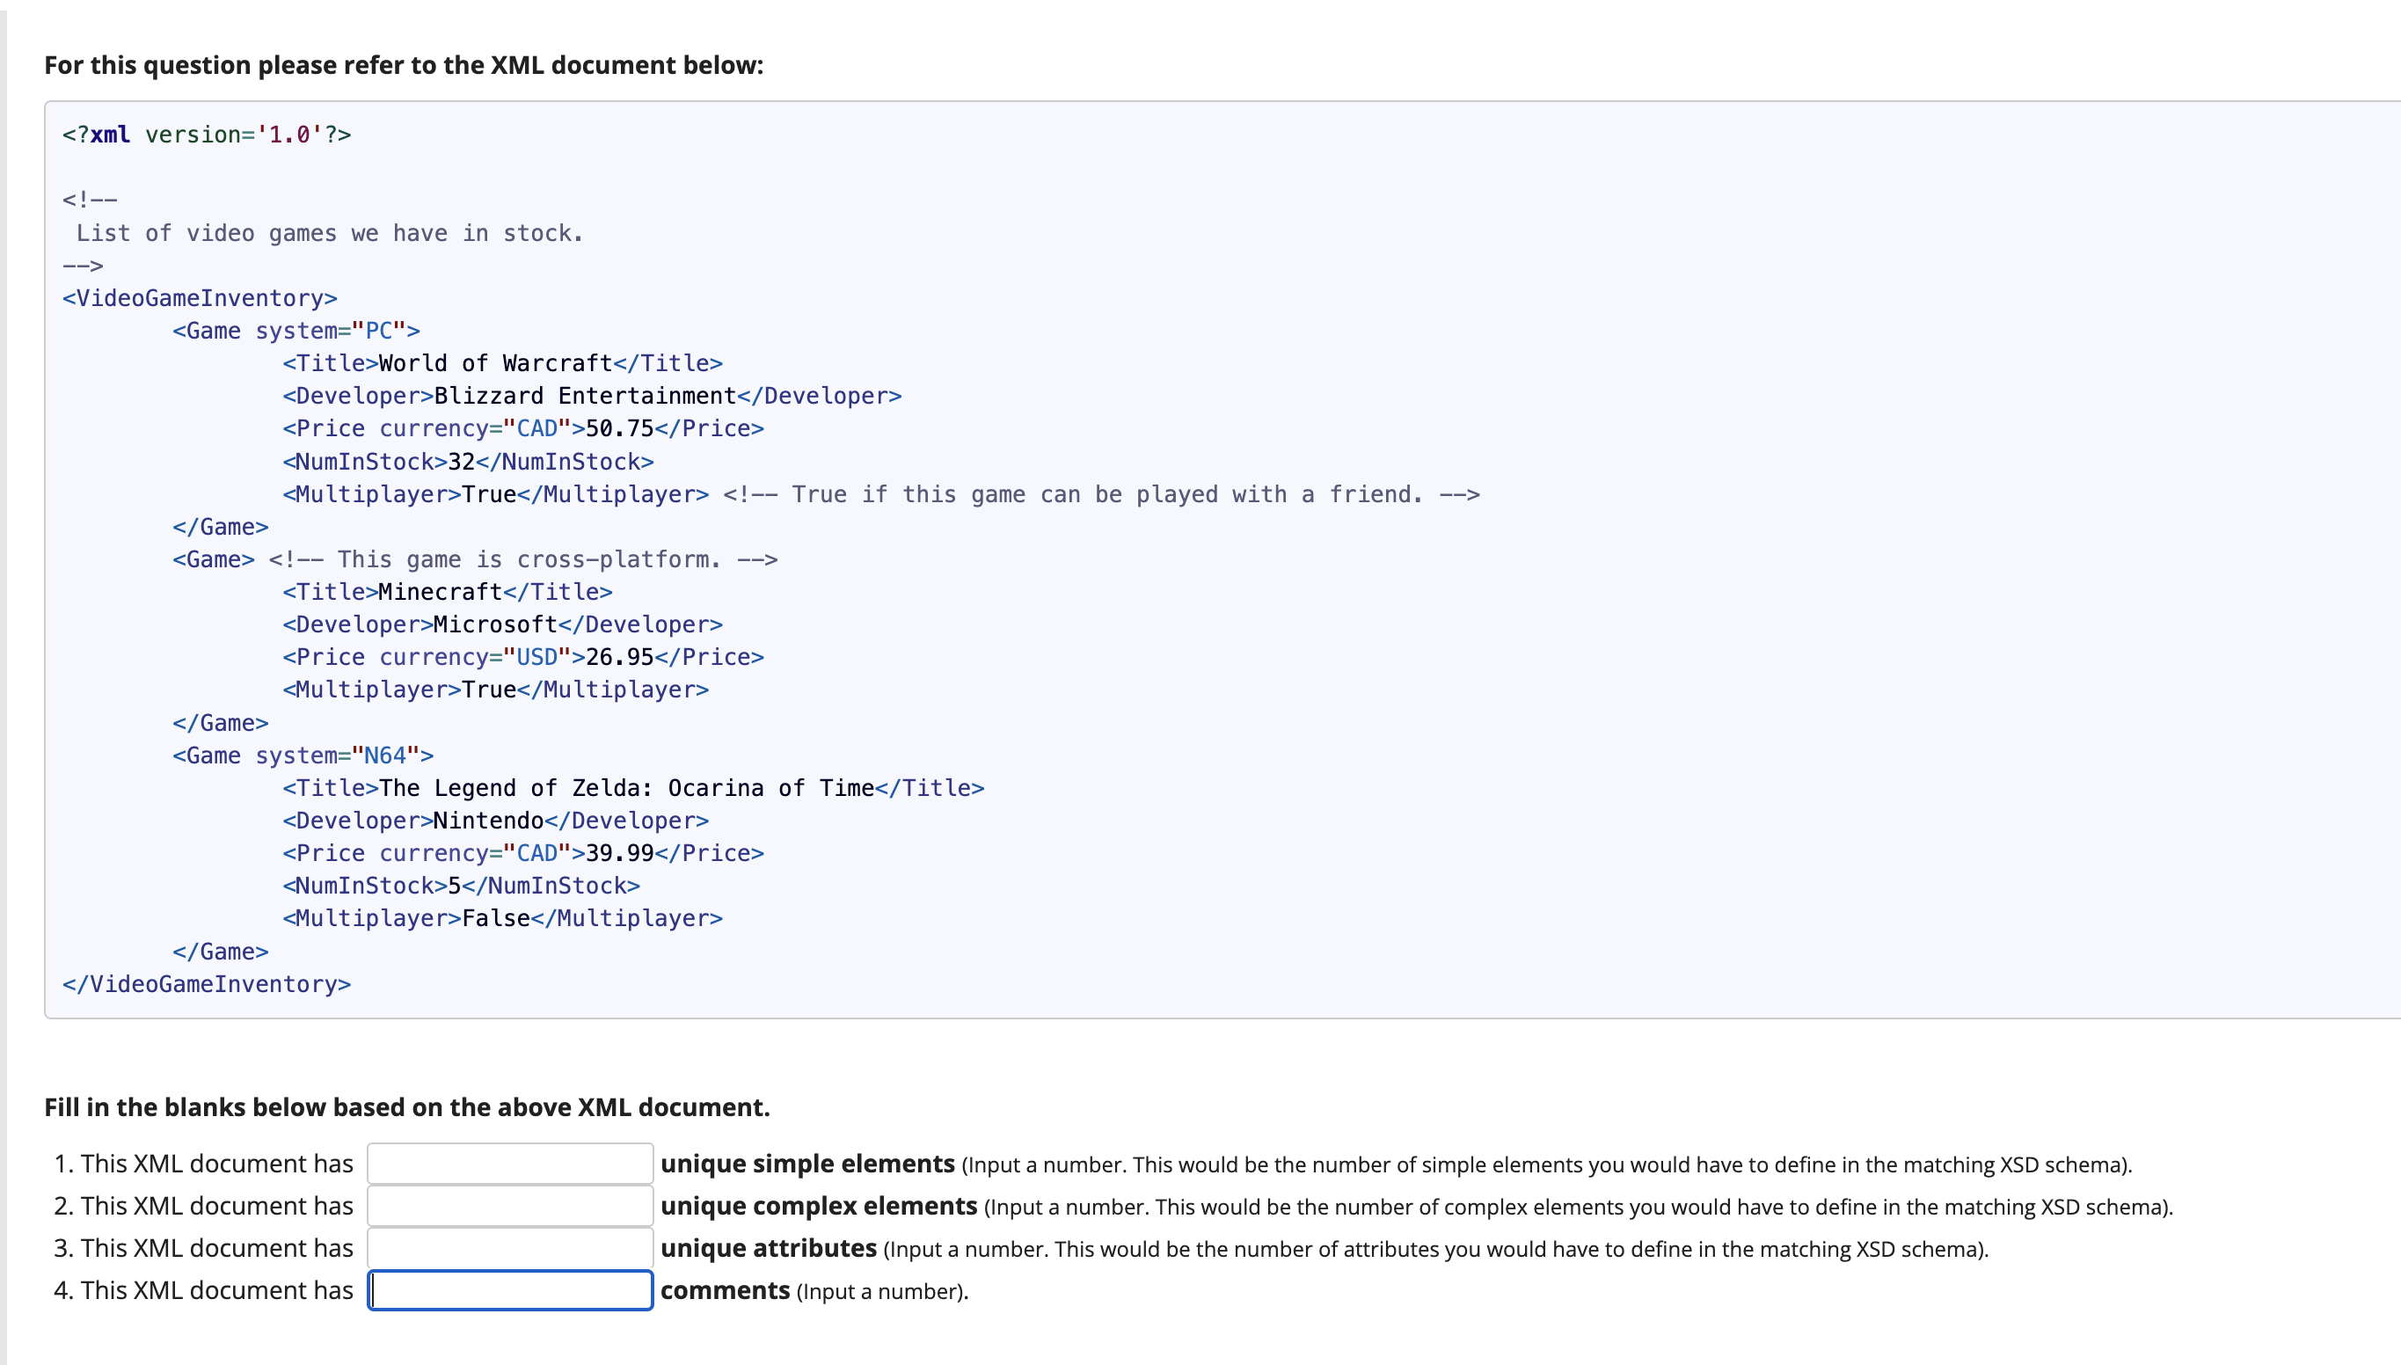Click the input field for unique attributes
The width and height of the screenshot is (2401, 1365).
[x=509, y=1248]
